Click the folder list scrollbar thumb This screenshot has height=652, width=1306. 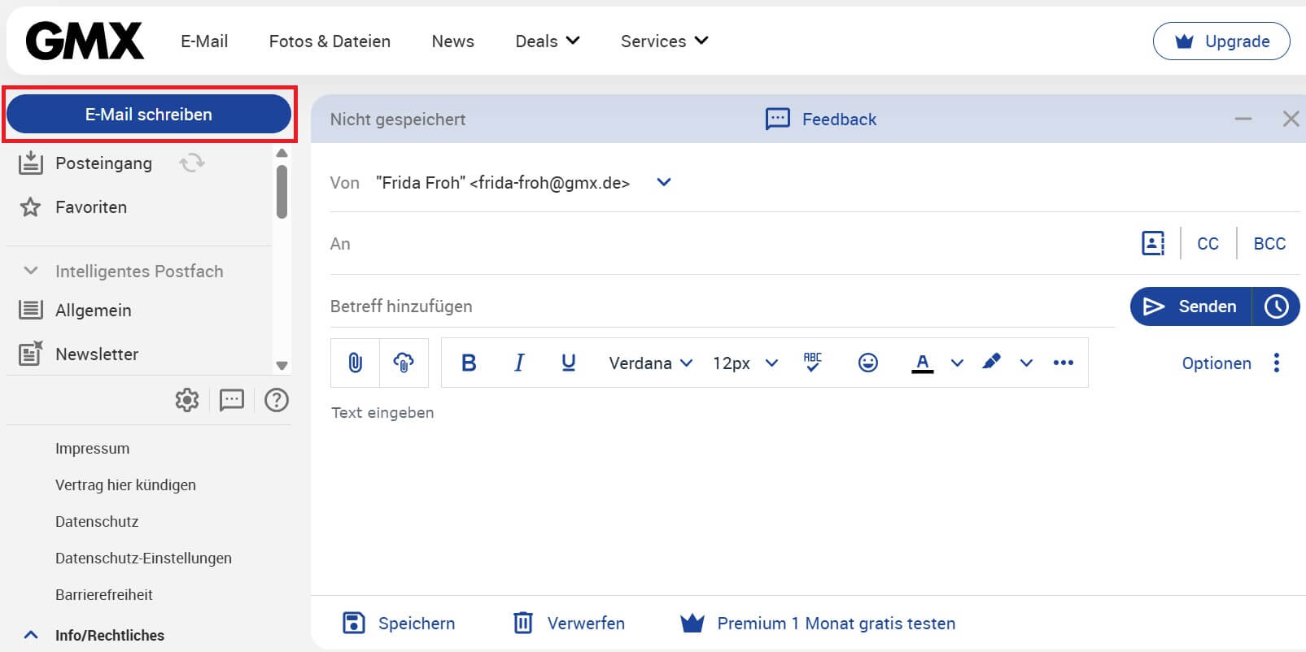coord(282,192)
